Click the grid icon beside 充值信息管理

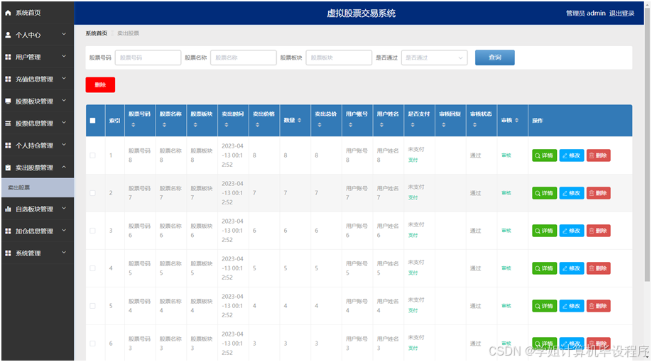pos(8,79)
